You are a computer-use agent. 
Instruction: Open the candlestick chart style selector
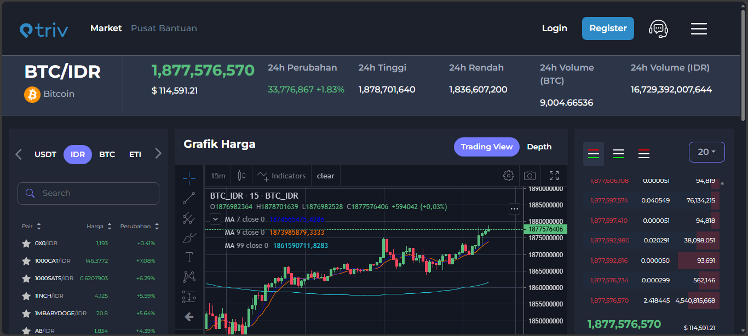pyautogui.click(x=241, y=176)
